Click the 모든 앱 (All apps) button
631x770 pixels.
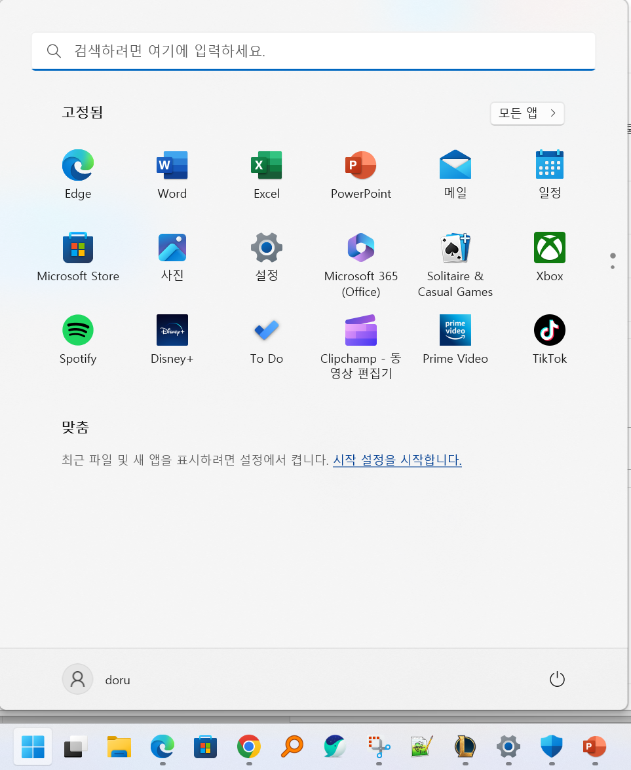coord(527,113)
